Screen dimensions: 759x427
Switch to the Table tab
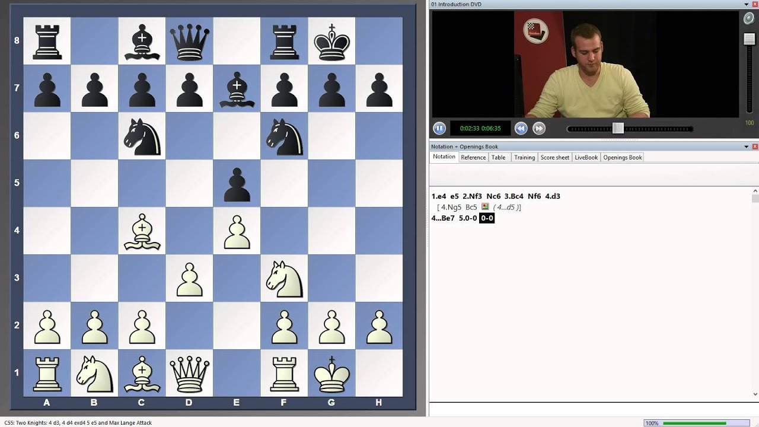499,157
